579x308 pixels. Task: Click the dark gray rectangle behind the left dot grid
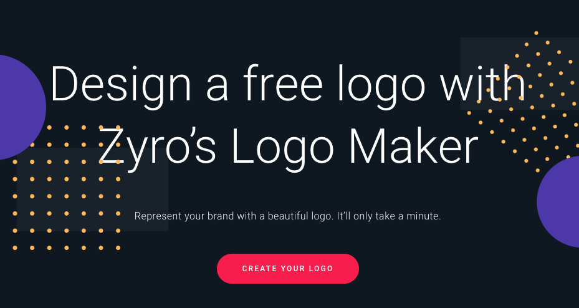[x=93, y=190]
